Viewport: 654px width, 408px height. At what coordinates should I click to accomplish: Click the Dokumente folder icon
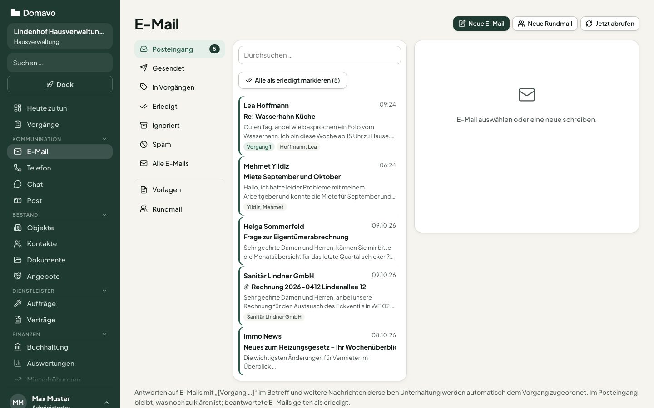coord(18,260)
